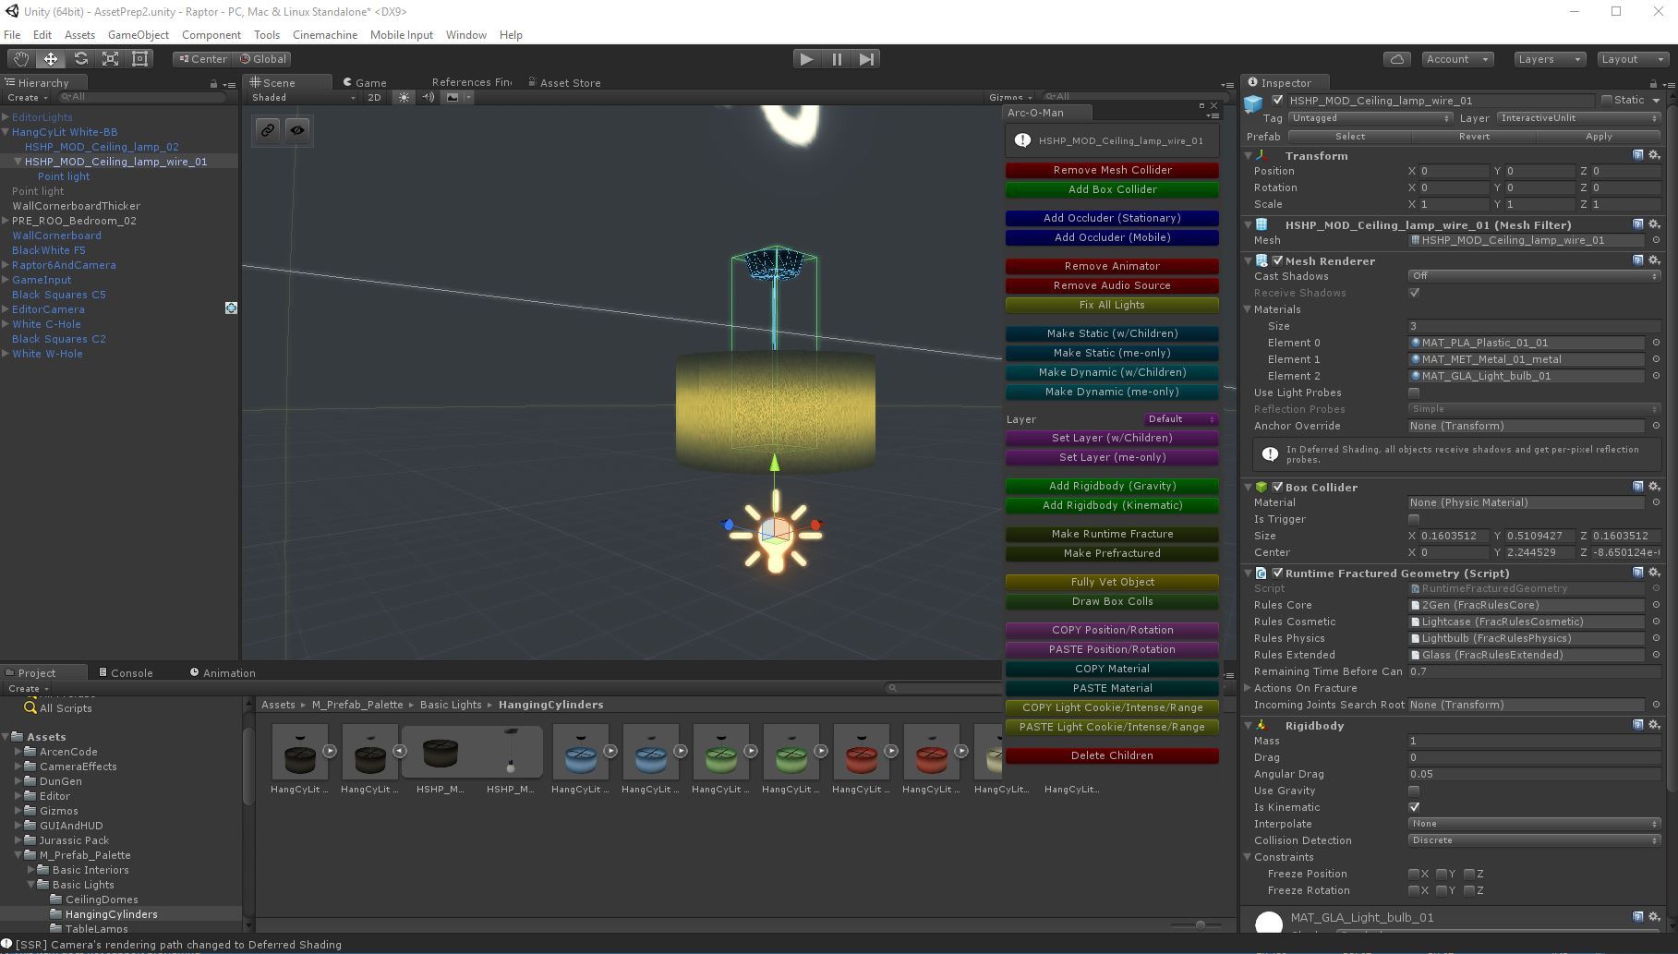Select the Scale tool
Screen dimensions: 1678x954
tap(110, 59)
